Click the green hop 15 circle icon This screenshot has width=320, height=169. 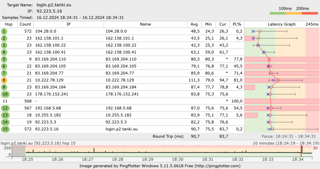click(5, 129)
